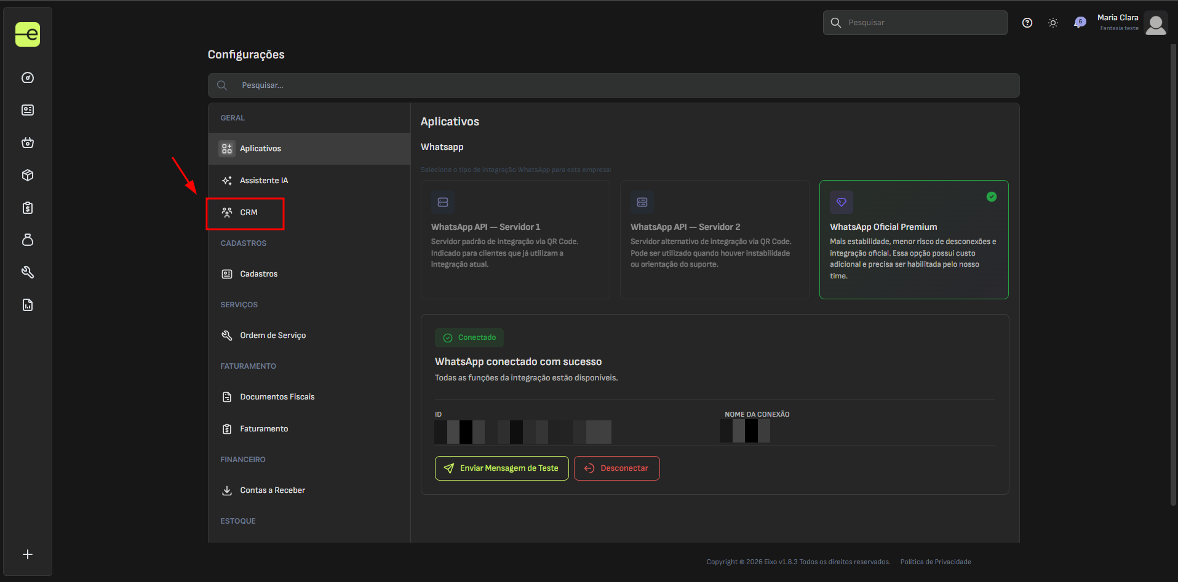Open the package box icon in sidebar
1178x582 pixels.
point(28,175)
